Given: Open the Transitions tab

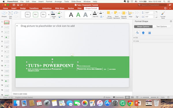Looking at the screenshot, I should pyautogui.click(x=34, y=8).
